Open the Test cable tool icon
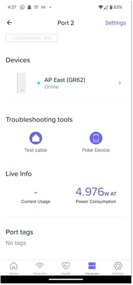The height and width of the screenshot is (285, 133). 36,138
